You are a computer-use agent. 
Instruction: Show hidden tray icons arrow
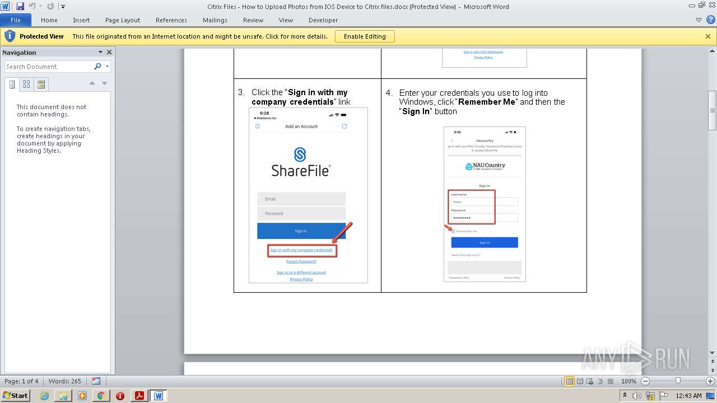(x=625, y=396)
